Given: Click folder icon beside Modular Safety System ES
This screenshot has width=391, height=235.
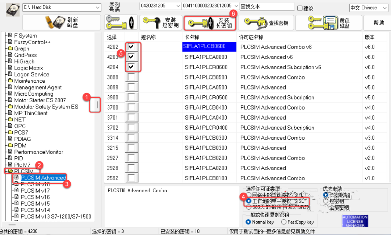Looking at the screenshot, I should 10,106.
